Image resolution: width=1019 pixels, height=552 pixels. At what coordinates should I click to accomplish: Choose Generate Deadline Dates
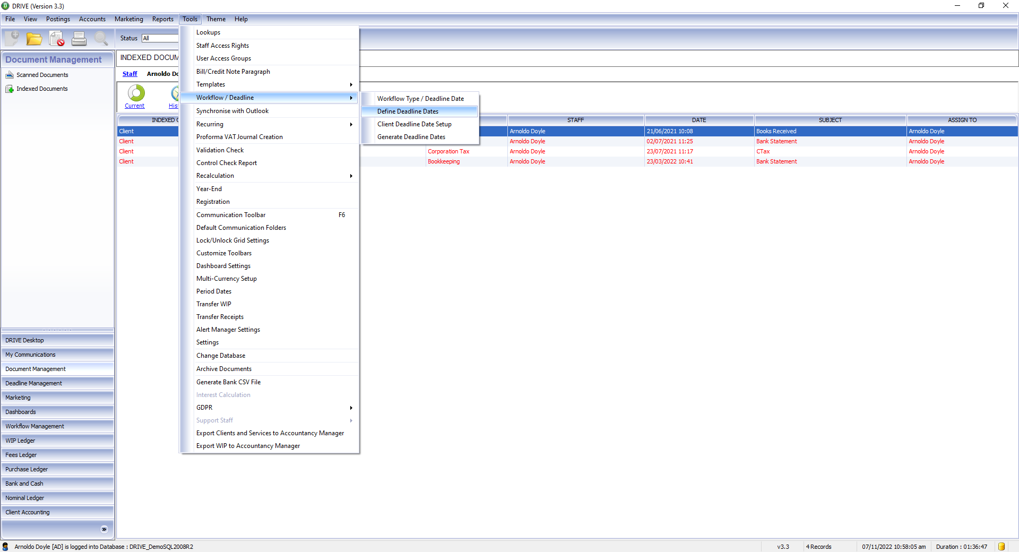click(419, 137)
